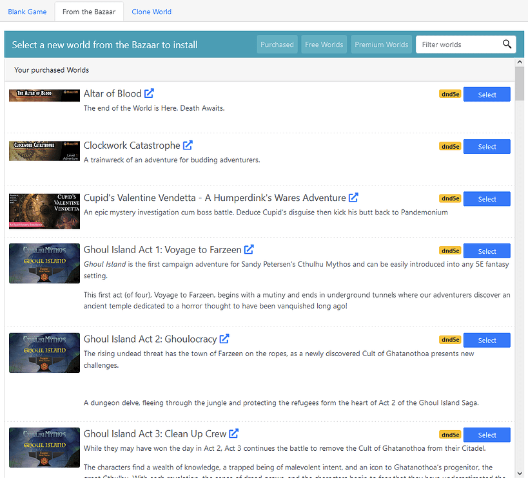Open Ghoul Island Act 3 external link icon

(233, 433)
